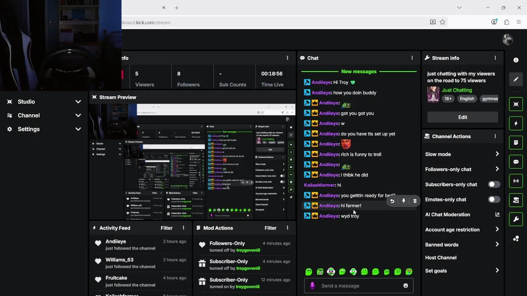Open Channel Actions panel three-dot menu
This screenshot has height=296, width=527.
(x=495, y=136)
